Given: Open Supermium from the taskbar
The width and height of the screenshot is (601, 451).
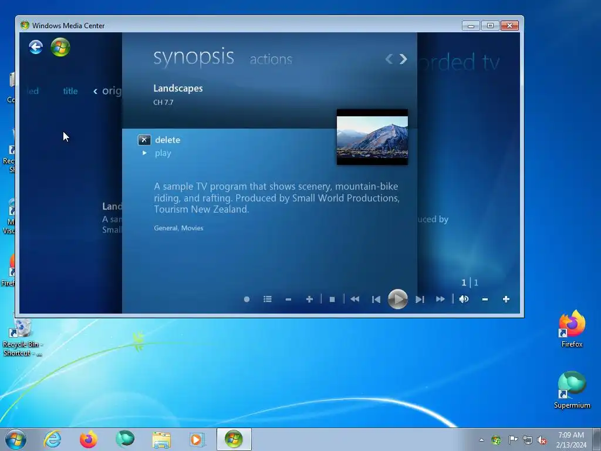Looking at the screenshot, I should point(125,439).
